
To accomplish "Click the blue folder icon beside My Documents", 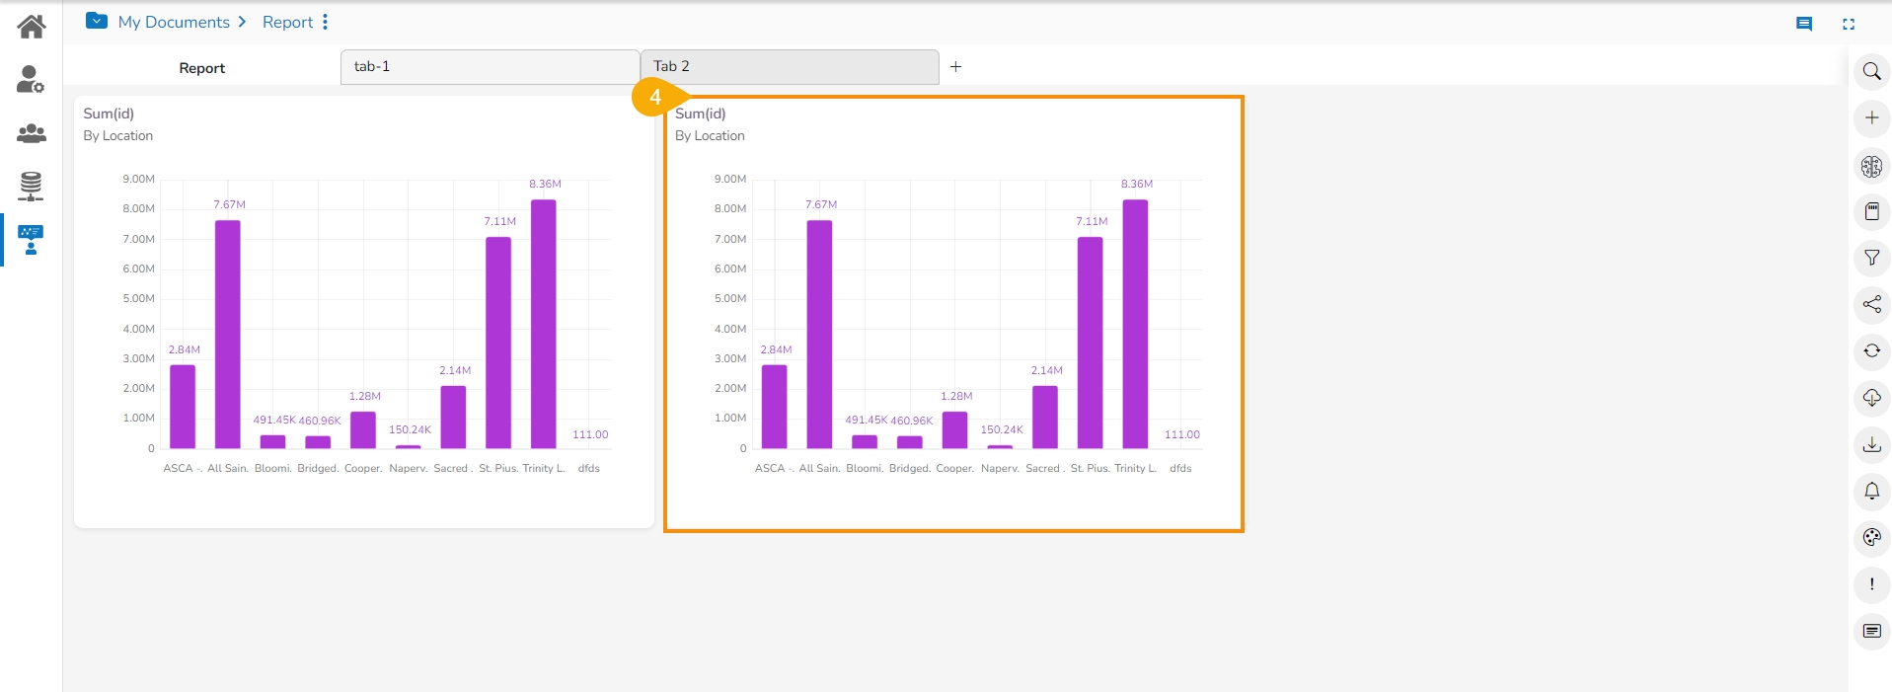I will click(x=97, y=21).
